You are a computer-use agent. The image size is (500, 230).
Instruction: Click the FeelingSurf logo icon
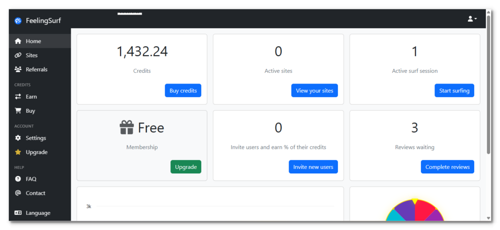click(x=18, y=21)
